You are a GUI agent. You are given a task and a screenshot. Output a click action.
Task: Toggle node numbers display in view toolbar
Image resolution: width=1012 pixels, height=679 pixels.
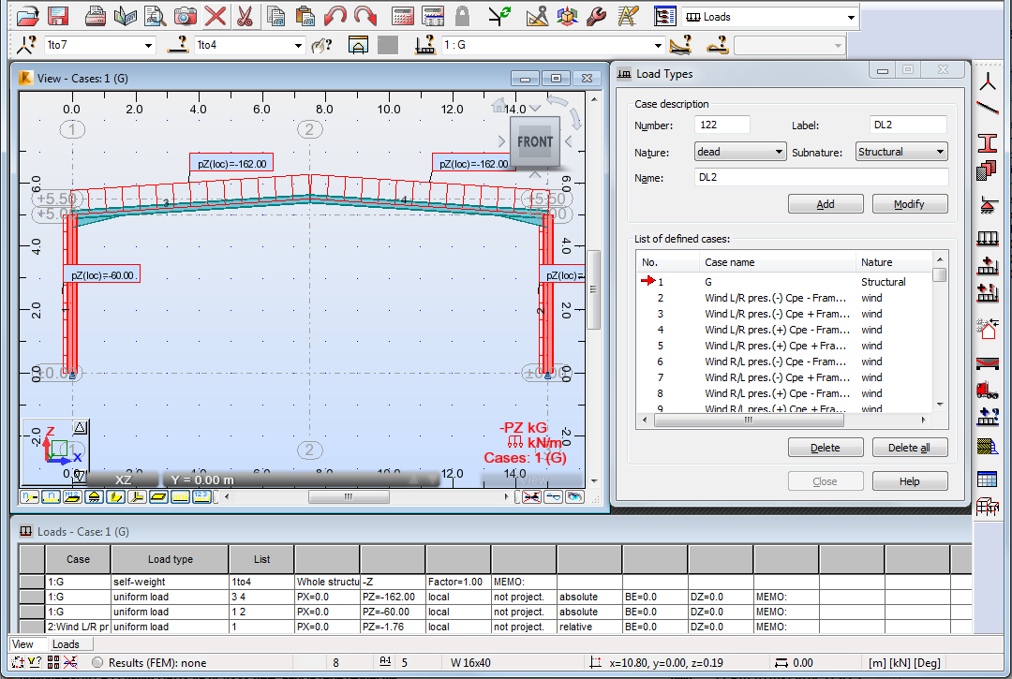point(29,496)
